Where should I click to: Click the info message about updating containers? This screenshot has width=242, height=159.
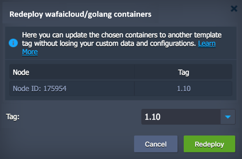point(122,43)
